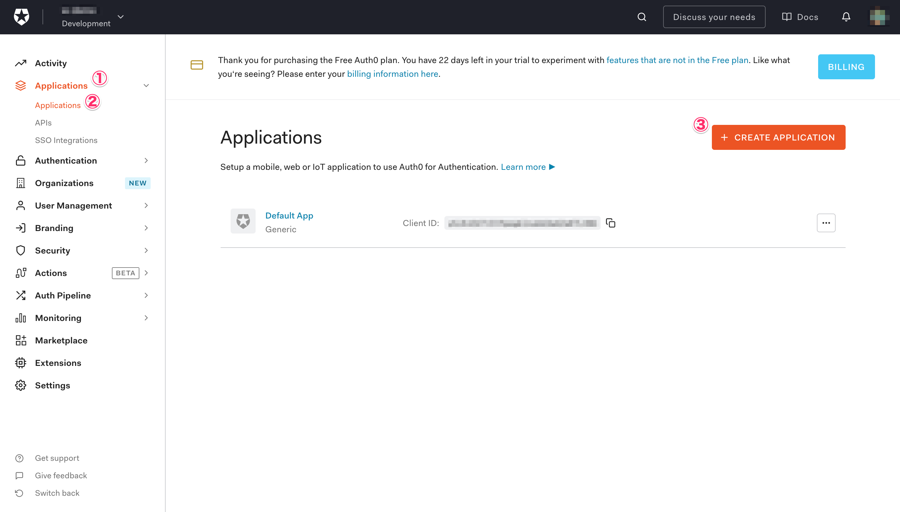Click the Billing button
900x512 pixels.
[x=846, y=67]
